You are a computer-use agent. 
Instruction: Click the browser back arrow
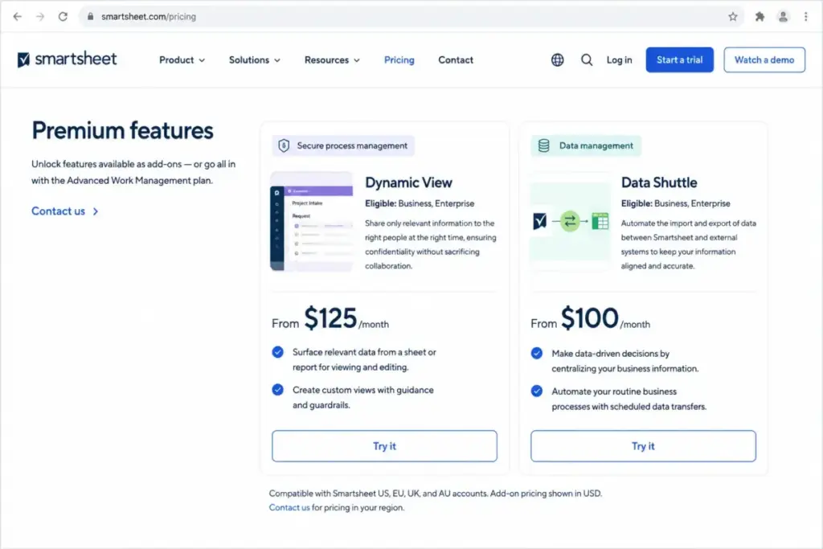(18, 16)
